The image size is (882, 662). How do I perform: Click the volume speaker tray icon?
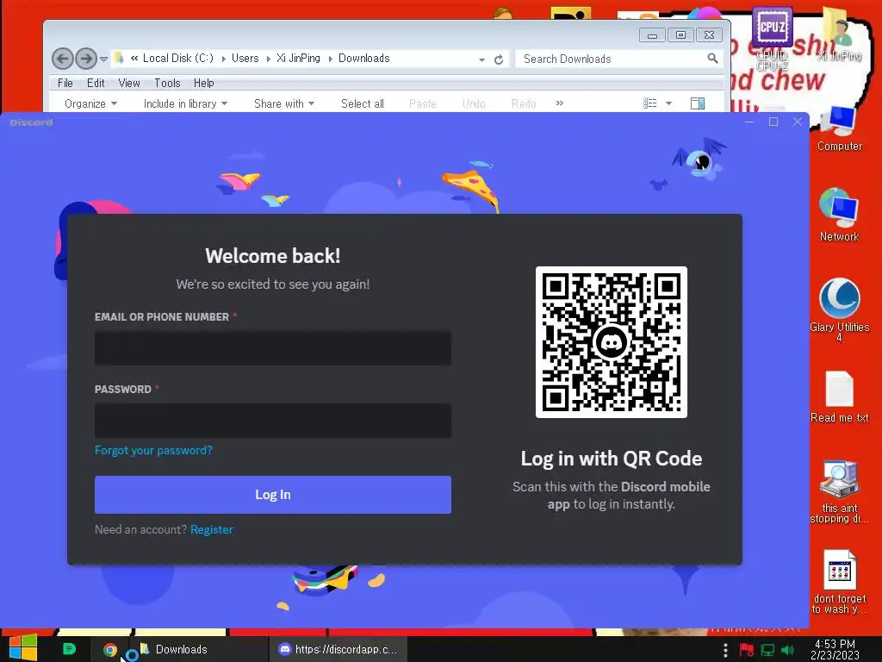click(x=787, y=650)
